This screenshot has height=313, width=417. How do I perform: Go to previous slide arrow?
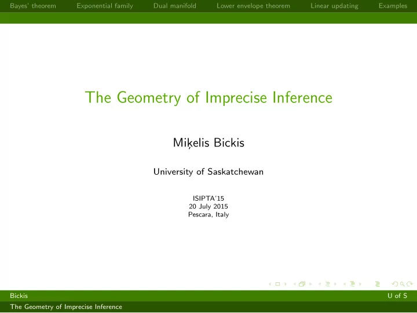tap(270, 284)
